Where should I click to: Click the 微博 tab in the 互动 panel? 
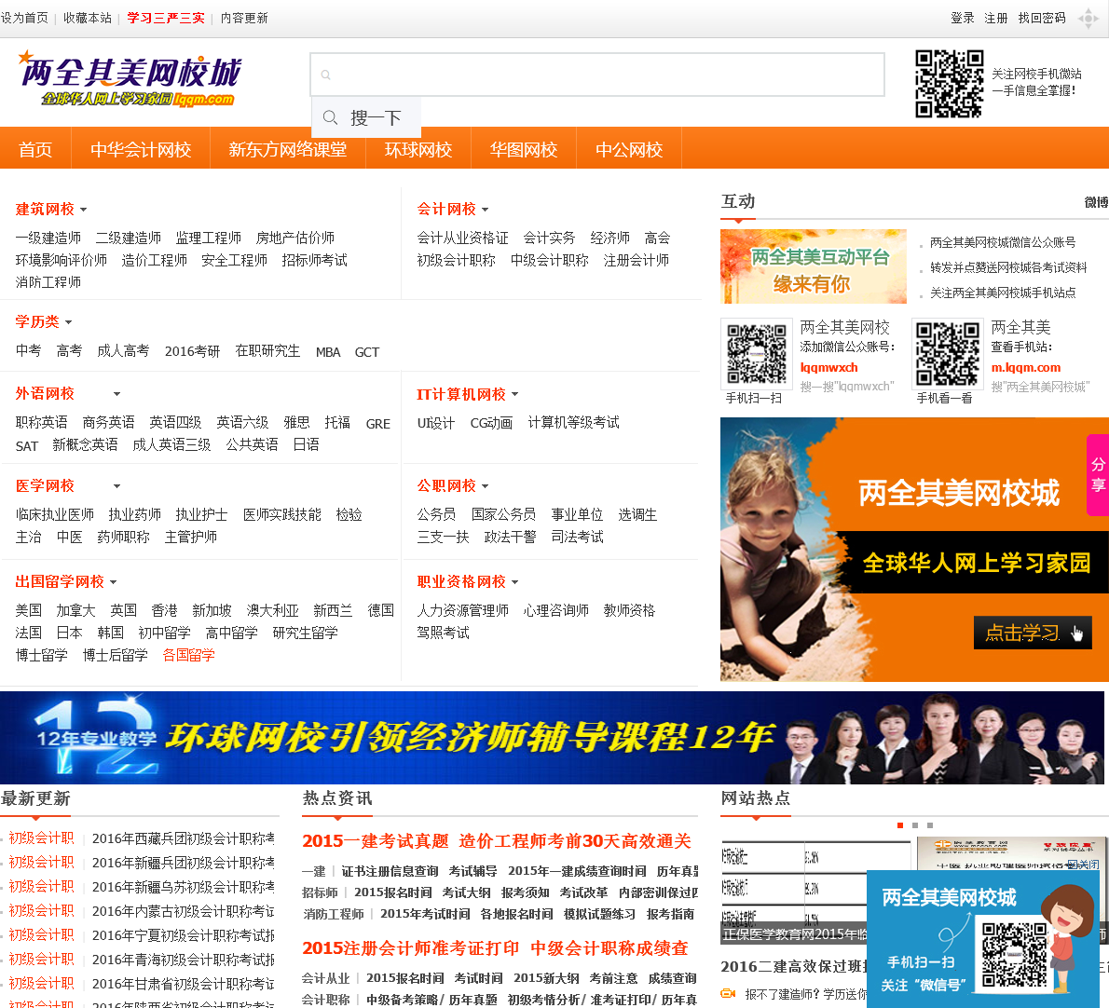(x=1096, y=203)
